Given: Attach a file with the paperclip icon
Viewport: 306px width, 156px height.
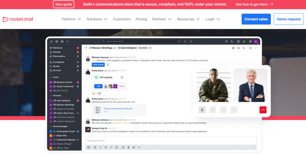Looking at the screenshot, I should click(x=134, y=147).
